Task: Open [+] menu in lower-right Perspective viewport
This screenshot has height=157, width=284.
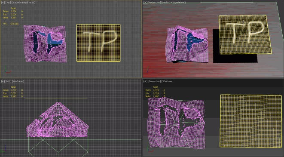Action: click(x=145, y=81)
